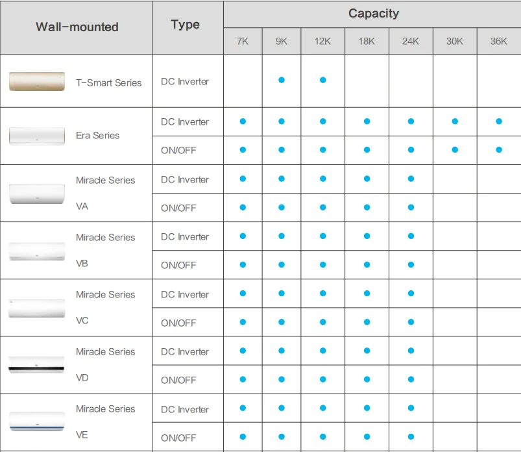Select Era Series ON/OFF 30K dot
Screen dimensions: 521x452
455,149
